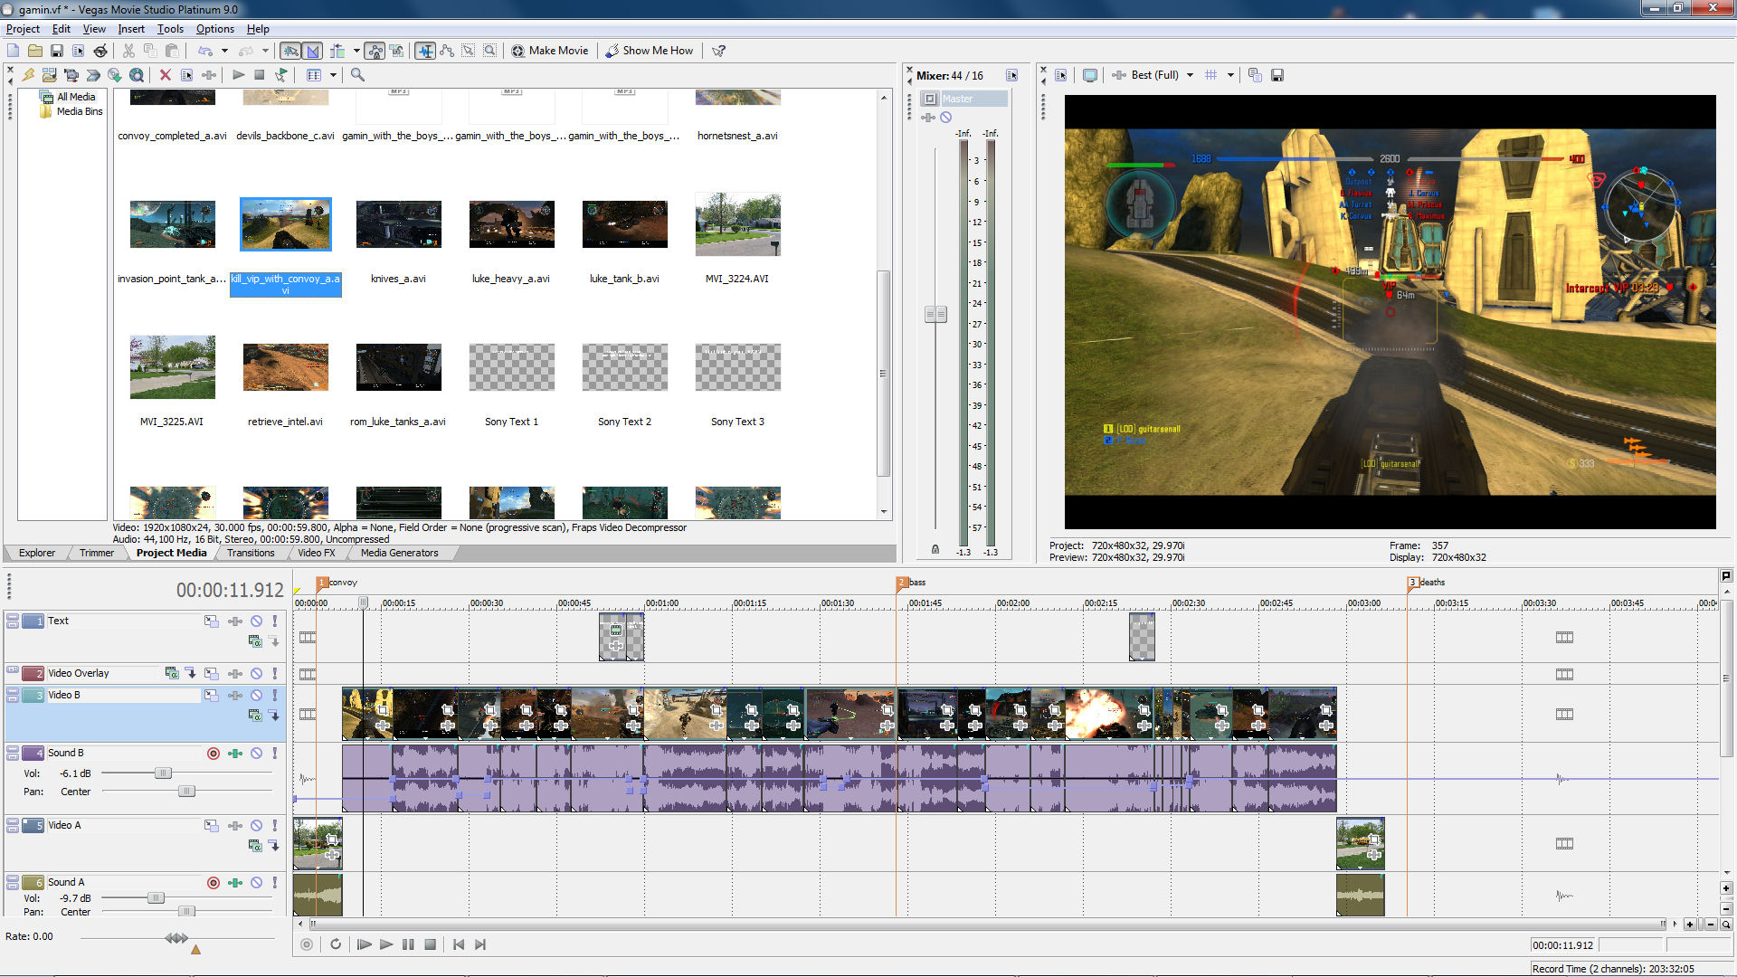Open Preview on External Monitor icon
This screenshot has height=977, width=1737.
pyautogui.click(x=1090, y=75)
